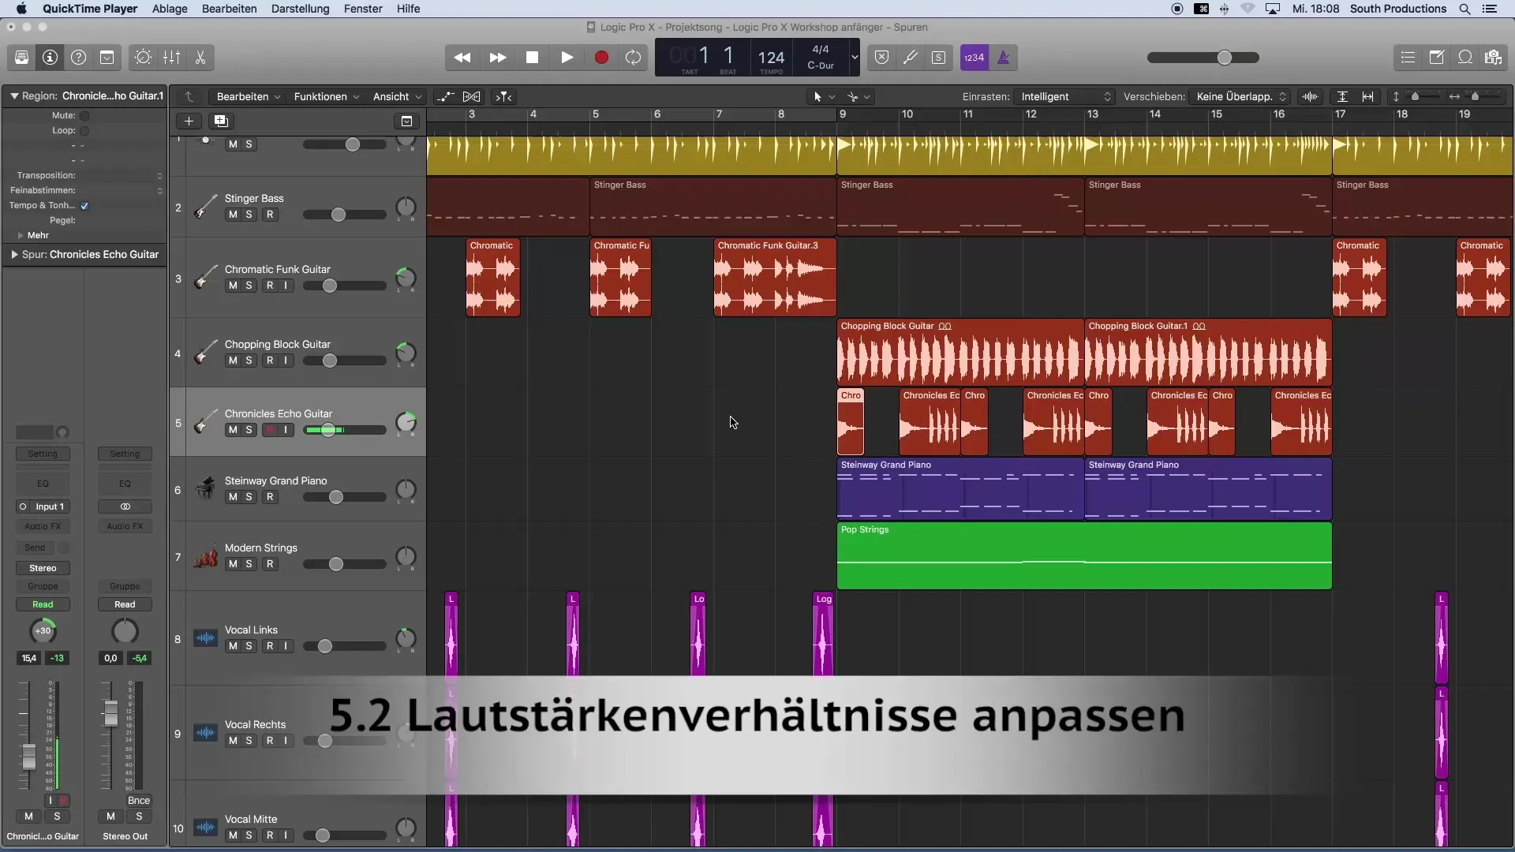Solo the Chromatic Funk Guitar track
The width and height of the screenshot is (1515, 852).
coord(249,286)
